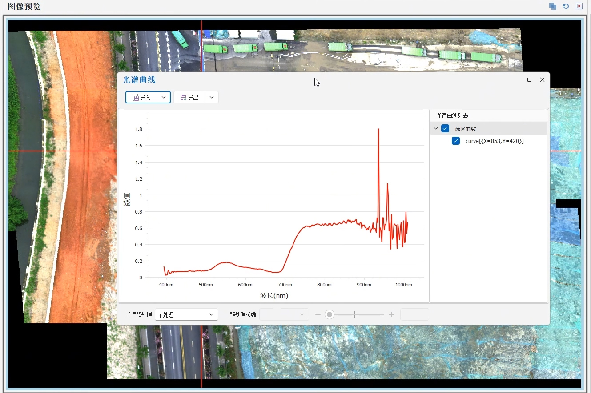Image resolution: width=591 pixels, height=393 pixels.
Task: Click the overlapping windows icon in image preview header
Action: click(x=552, y=6)
